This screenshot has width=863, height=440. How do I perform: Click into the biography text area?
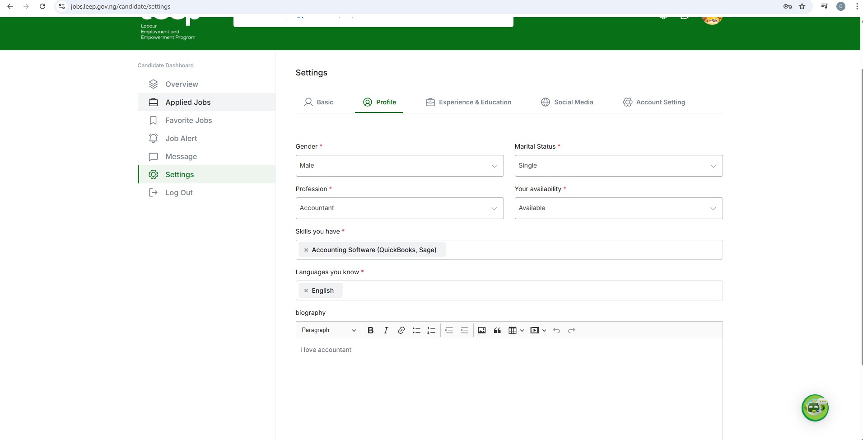(x=509, y=389)
